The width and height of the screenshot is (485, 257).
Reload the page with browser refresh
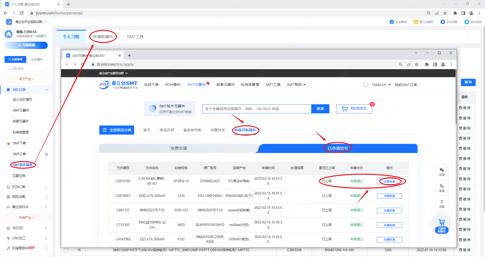[22, 13]
